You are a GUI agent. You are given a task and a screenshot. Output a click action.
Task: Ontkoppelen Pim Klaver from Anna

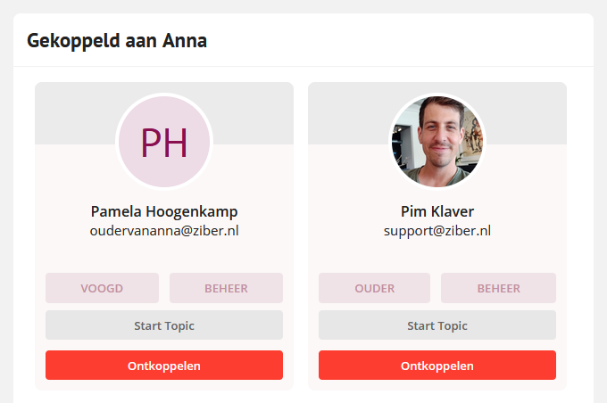point(437,365)
